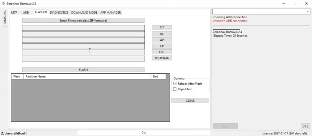312x136 pixels.
Task: Click the CSC file path field
Action: click(x=83, y=52)
